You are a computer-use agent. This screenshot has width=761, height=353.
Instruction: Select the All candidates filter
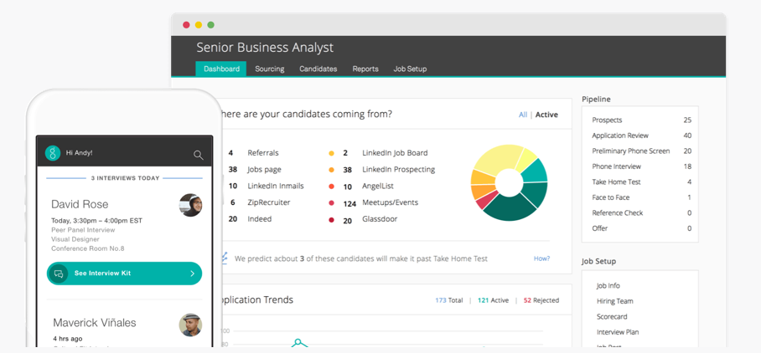coord(522,115)
